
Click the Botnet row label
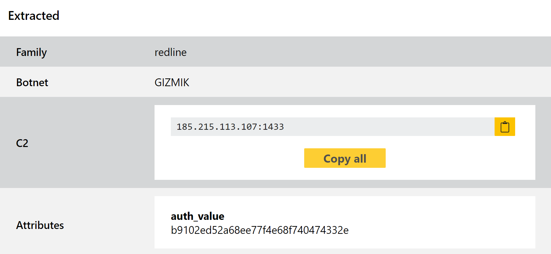[x=32, y=83]
